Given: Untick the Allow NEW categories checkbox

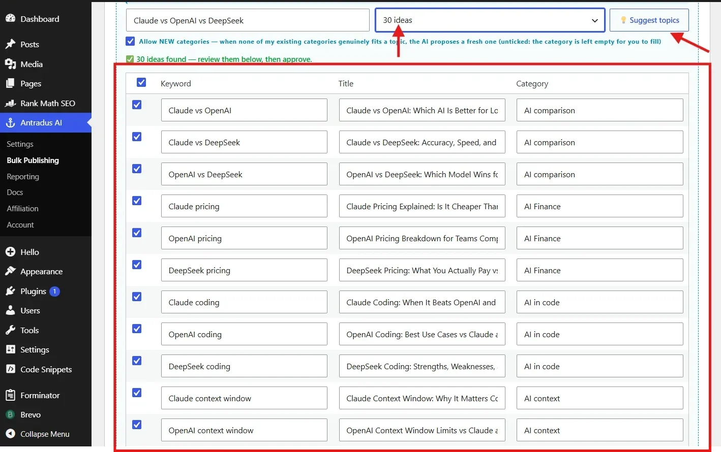Looking at the screenshot, I should tap(131, 41).
